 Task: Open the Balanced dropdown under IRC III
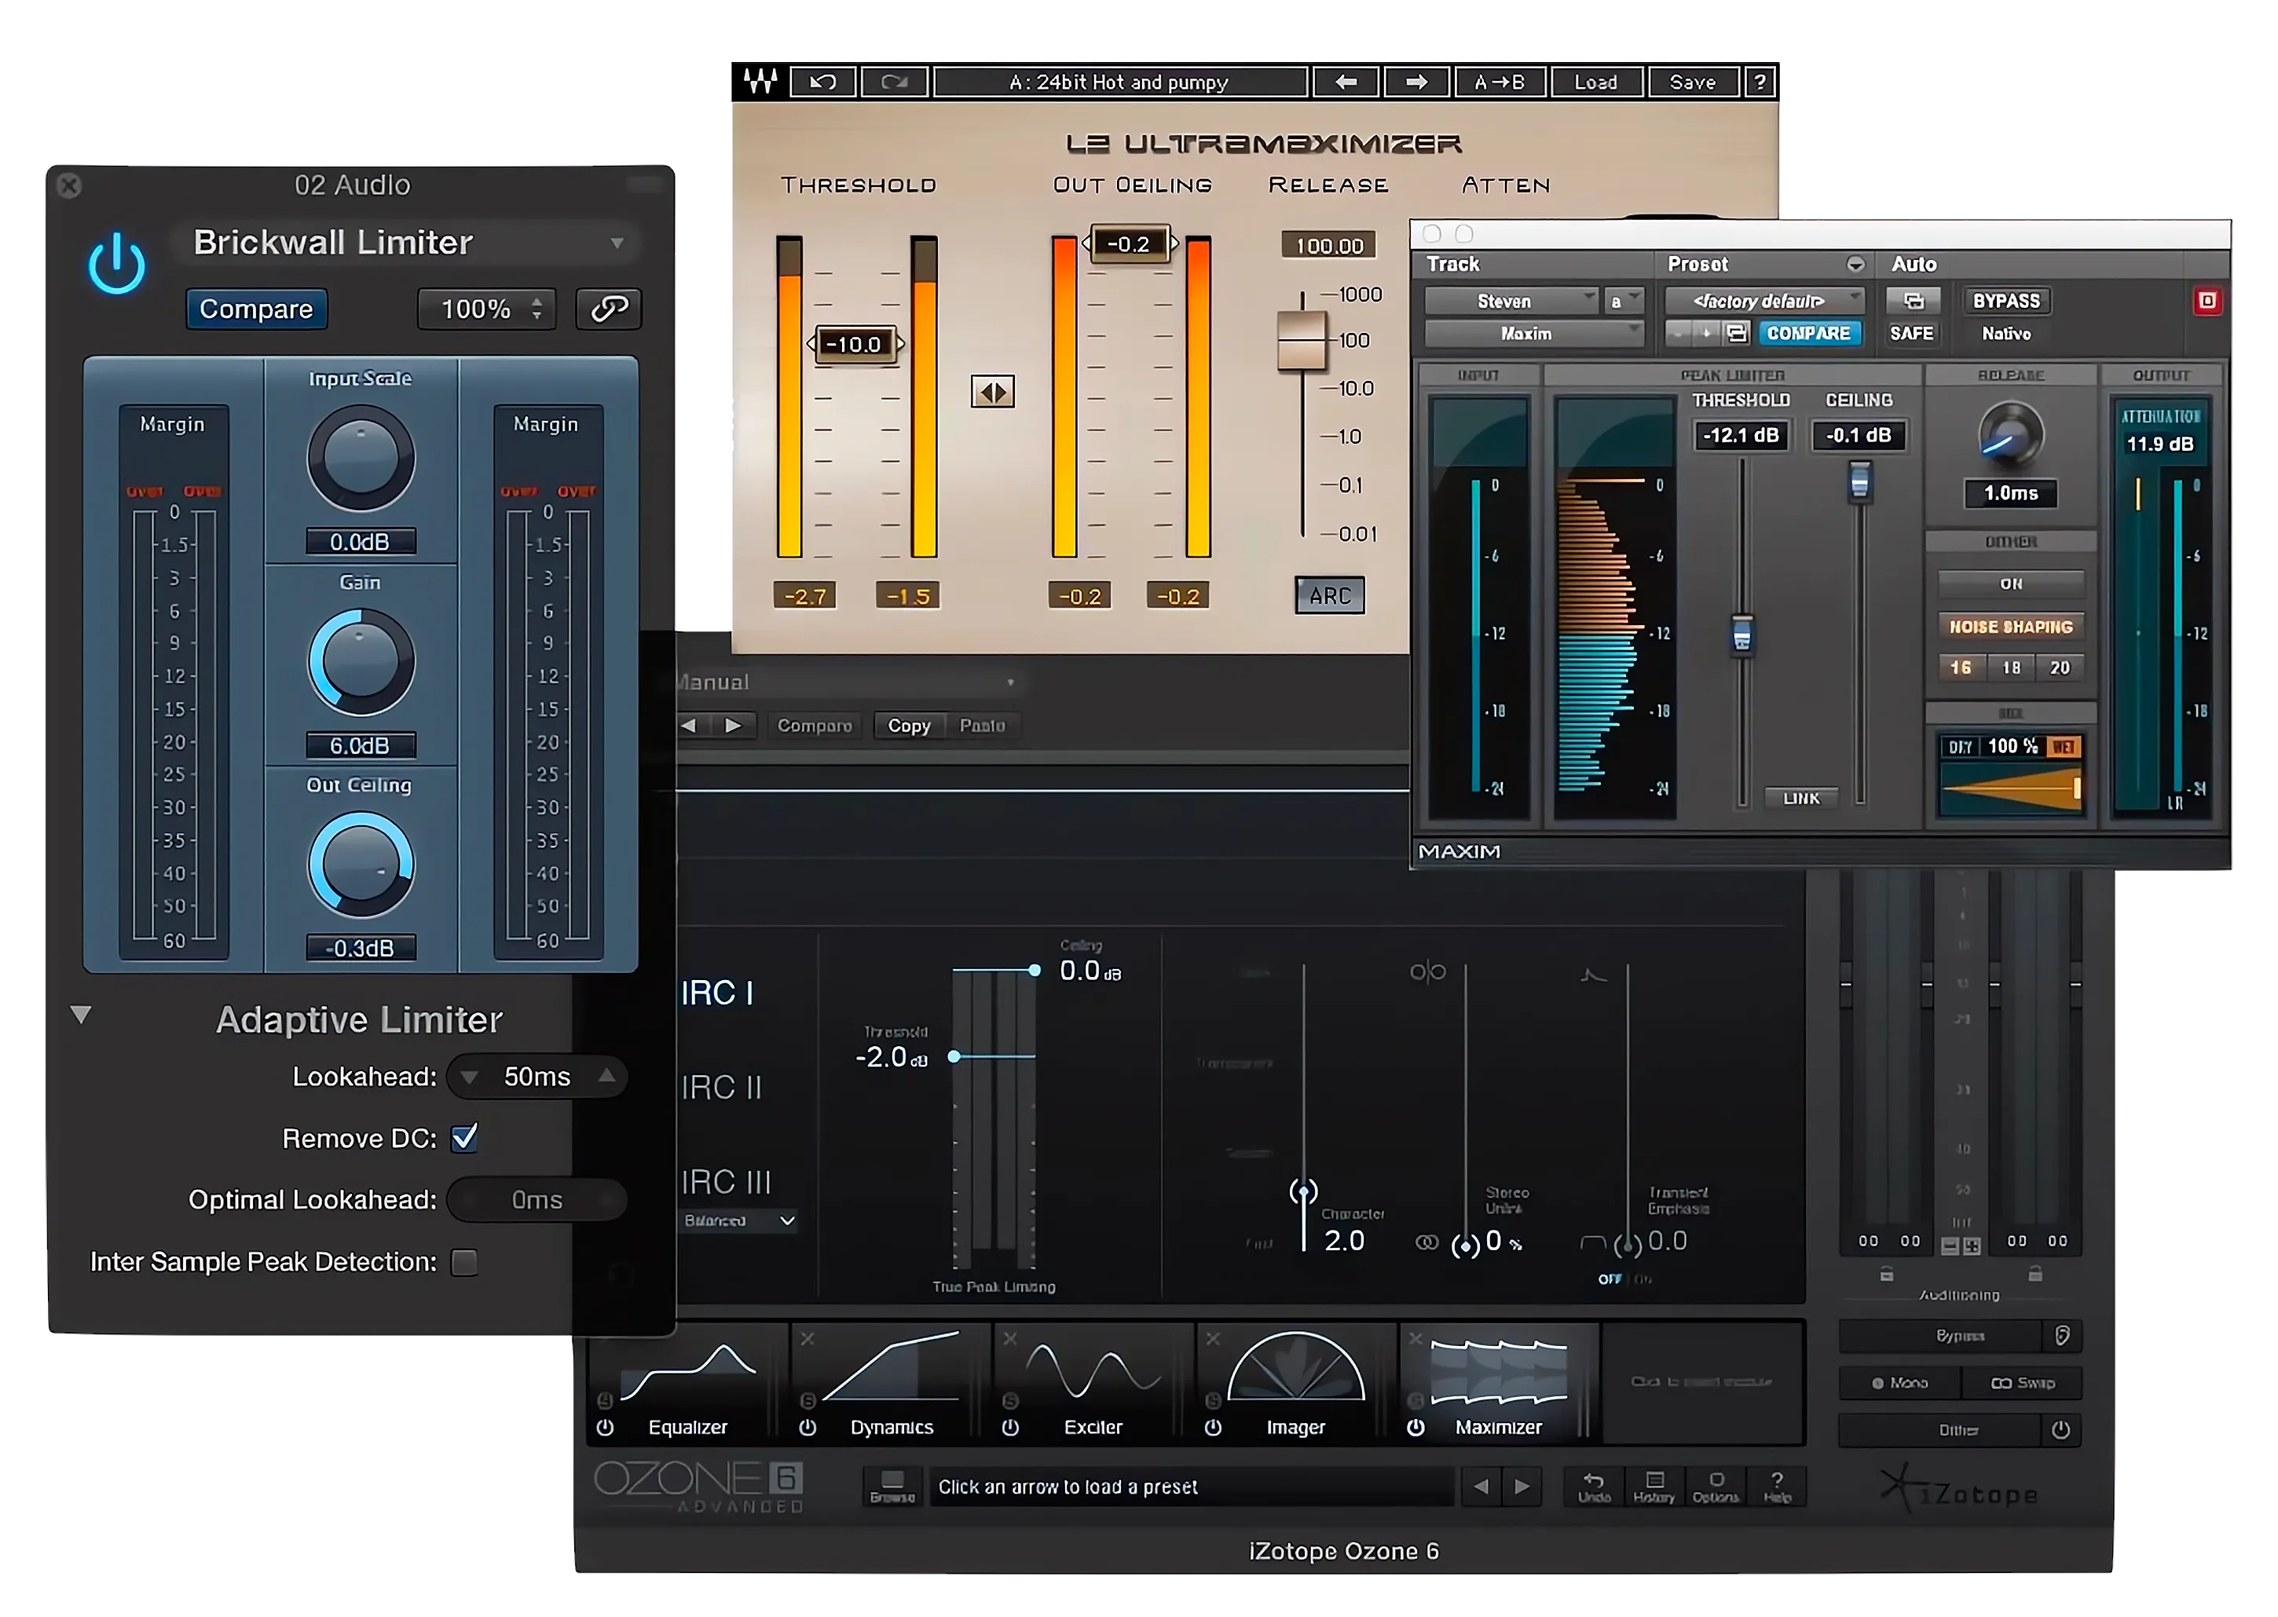[x=738, y=1220]
